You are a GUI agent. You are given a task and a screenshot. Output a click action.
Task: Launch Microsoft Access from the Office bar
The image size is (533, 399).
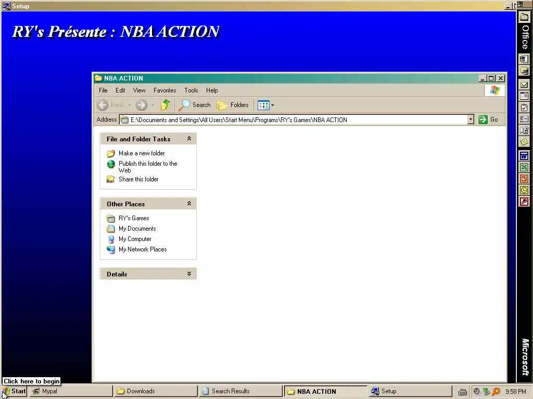click(524, 202)
